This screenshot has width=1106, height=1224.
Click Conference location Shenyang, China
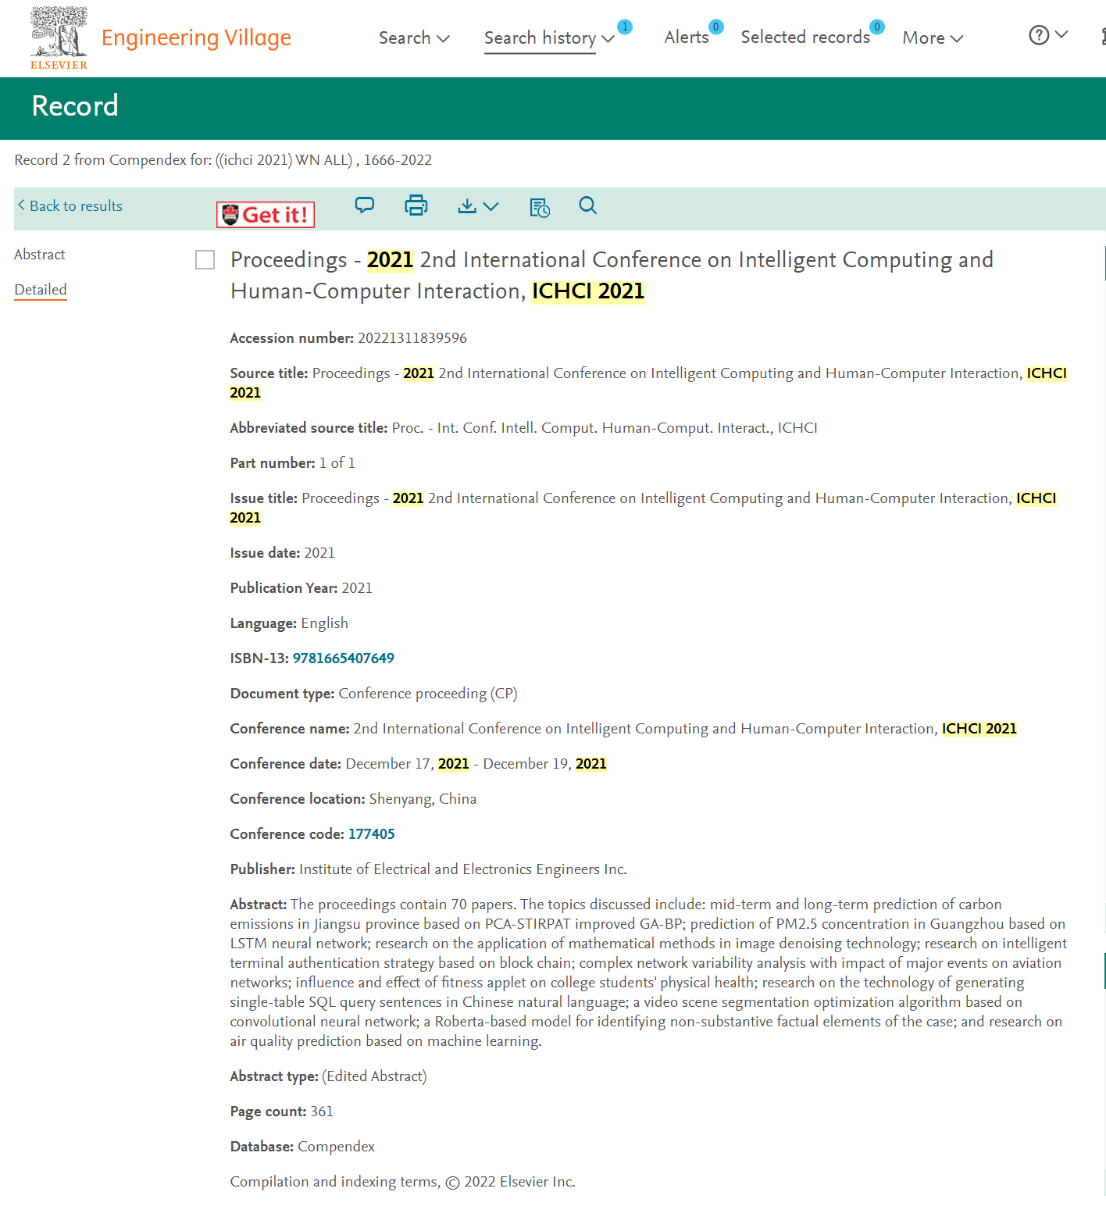(x=423, y=799)
